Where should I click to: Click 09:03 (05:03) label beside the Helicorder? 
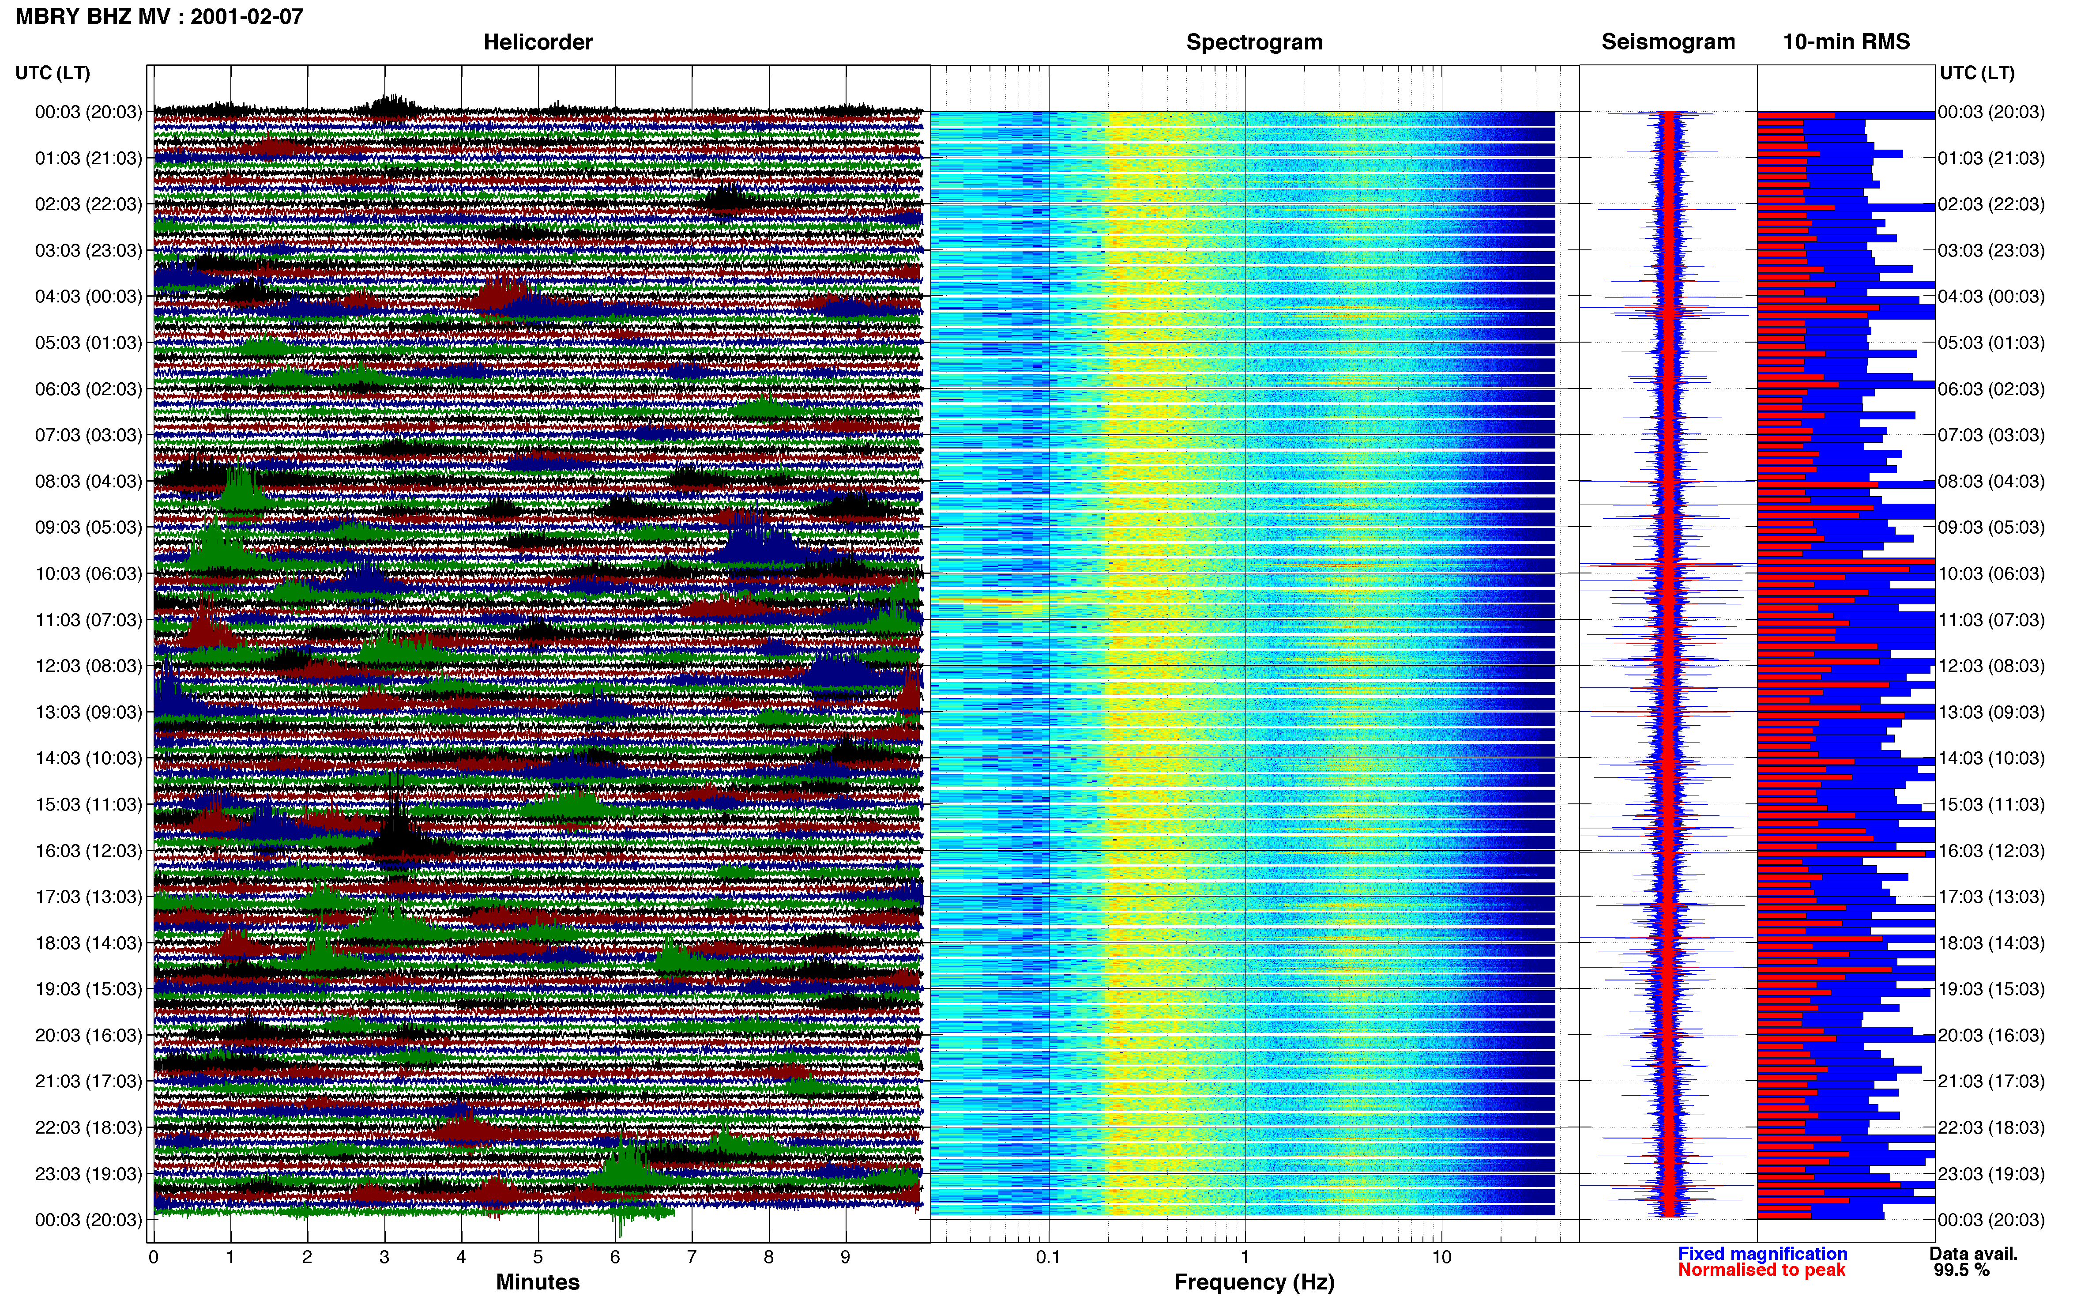[x=88, y=528]
